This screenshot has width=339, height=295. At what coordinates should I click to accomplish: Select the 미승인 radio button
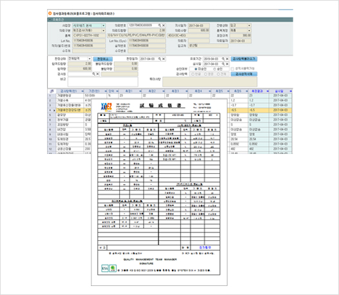pyautogui.click(x=196, y=69)
